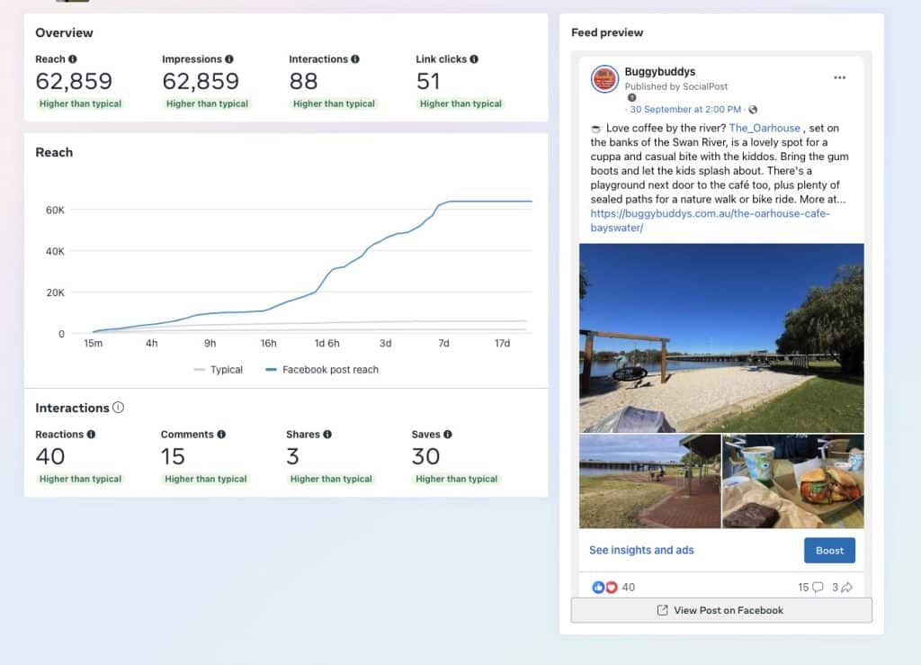Click the like reaction icon on post
The height and width of the screenshot is (665, 921).
pyautogui.click(x=598, y=587)
